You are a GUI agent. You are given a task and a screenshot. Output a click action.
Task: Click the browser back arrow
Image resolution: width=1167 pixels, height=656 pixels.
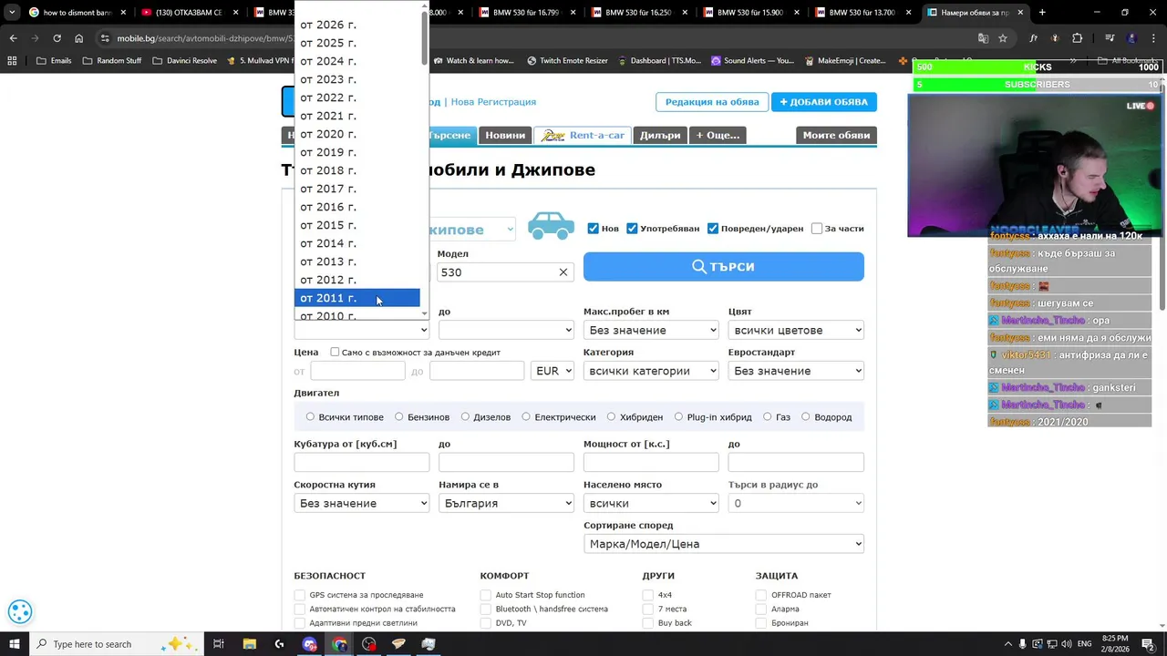tap(13, 38)
